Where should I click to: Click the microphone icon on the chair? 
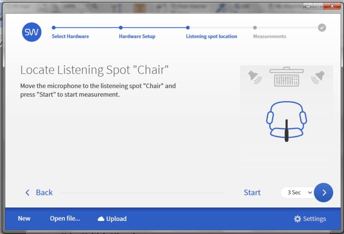coord(286,130)
